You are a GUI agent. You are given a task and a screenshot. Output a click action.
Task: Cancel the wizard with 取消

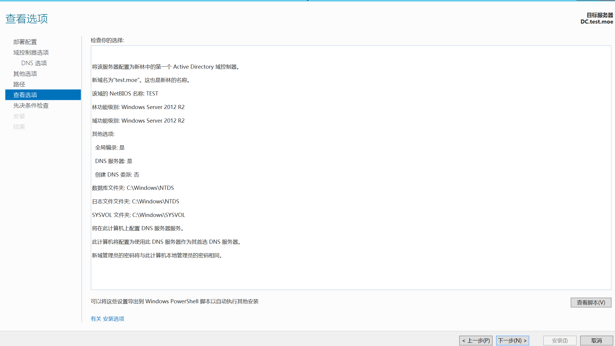[596, 340]
